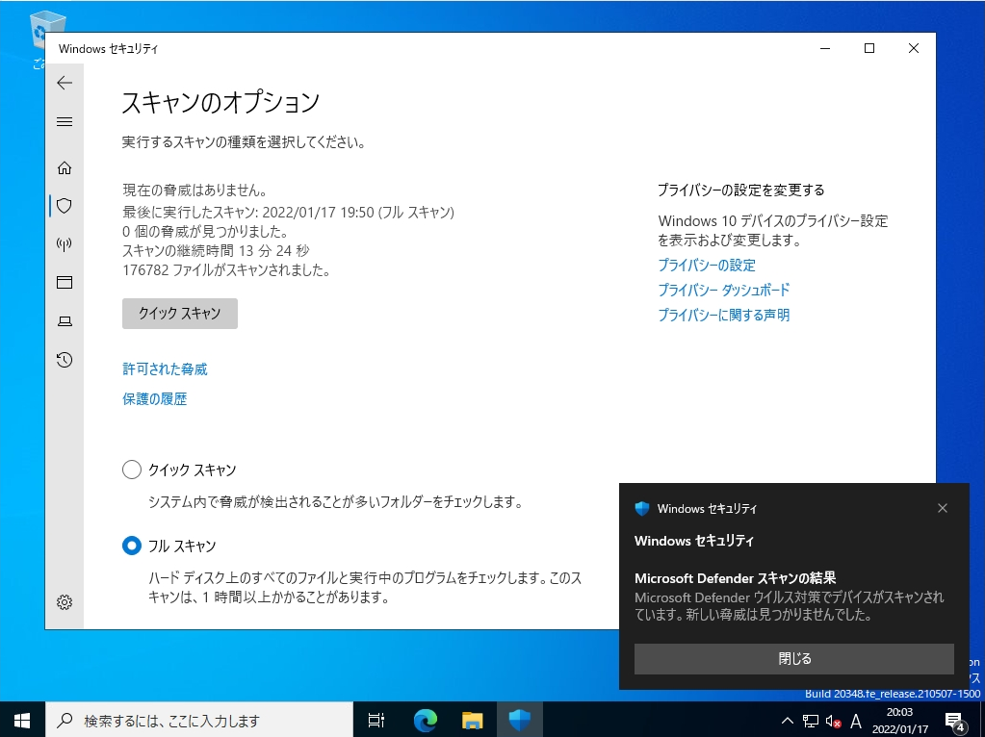This screenshot has height=737, width=985.
Task: Open Task View on taskbar
Action: click(376, 721)
